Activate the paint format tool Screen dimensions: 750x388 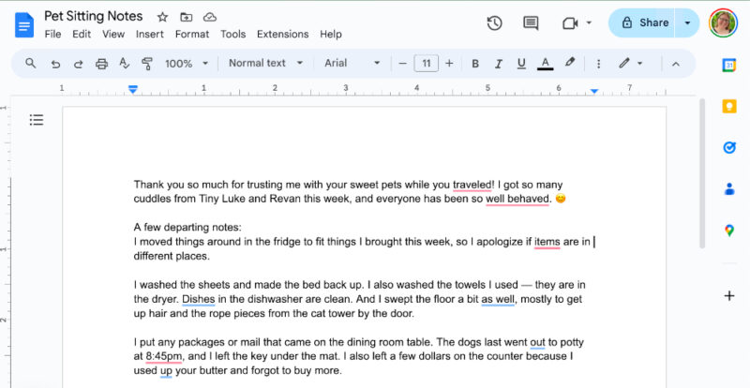[147, 63]
